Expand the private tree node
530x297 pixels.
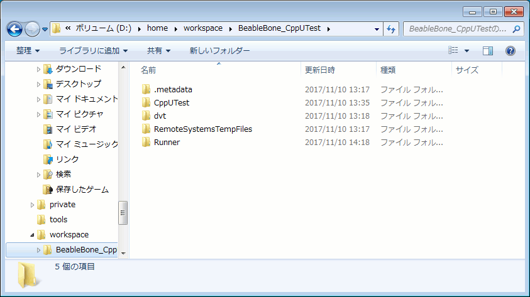(x=32, y=205)
